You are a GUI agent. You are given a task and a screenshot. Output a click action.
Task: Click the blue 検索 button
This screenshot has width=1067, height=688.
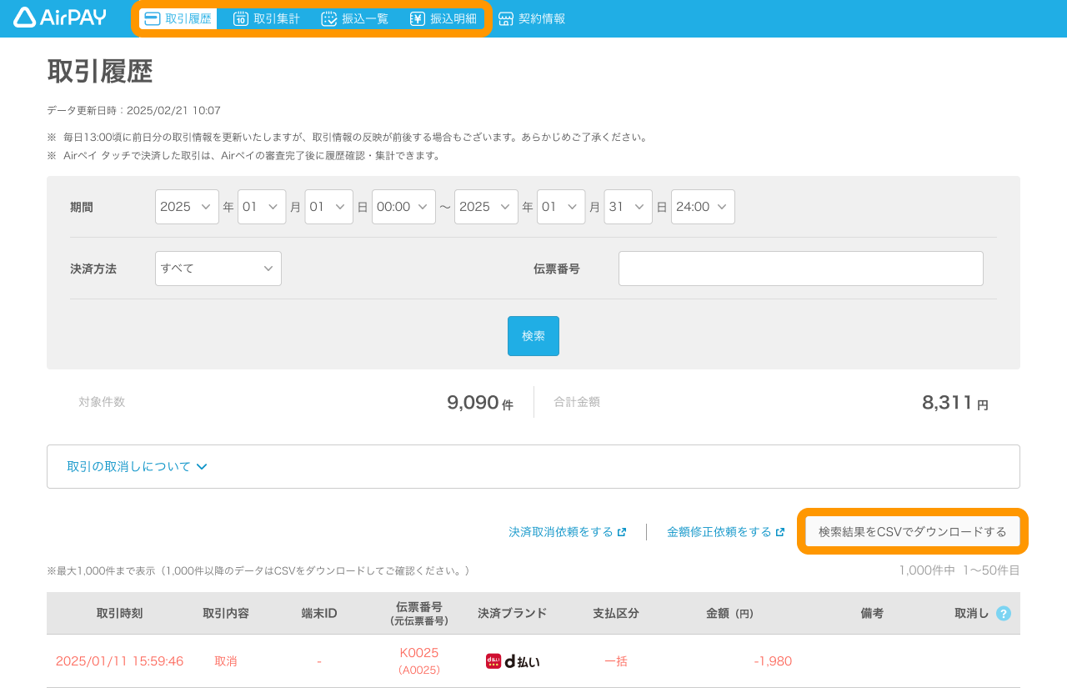(x=533, y=336)
